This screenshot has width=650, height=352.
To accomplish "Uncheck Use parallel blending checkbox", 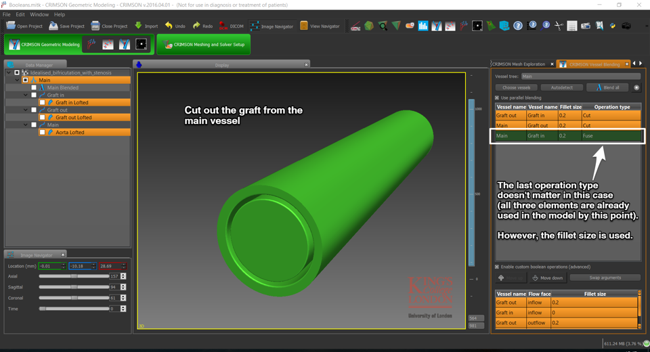I will coord(497,97).
